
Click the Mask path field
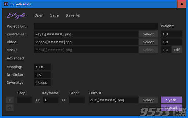(x=86, y=50)
